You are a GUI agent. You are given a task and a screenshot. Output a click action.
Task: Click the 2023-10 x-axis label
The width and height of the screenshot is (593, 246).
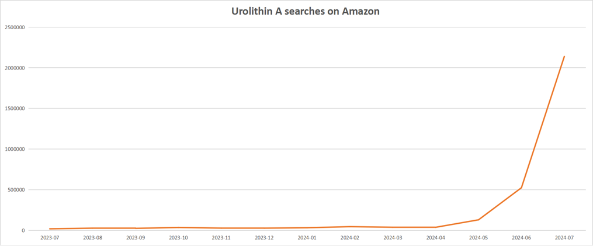tap(178, 238)
